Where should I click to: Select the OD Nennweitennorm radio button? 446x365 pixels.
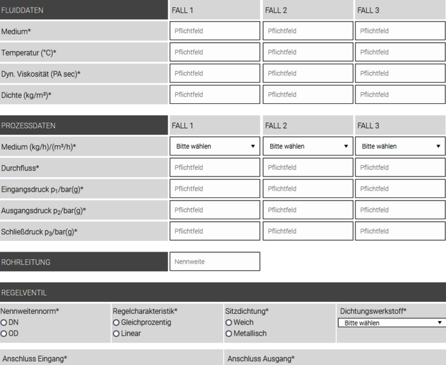pos(4,334)
